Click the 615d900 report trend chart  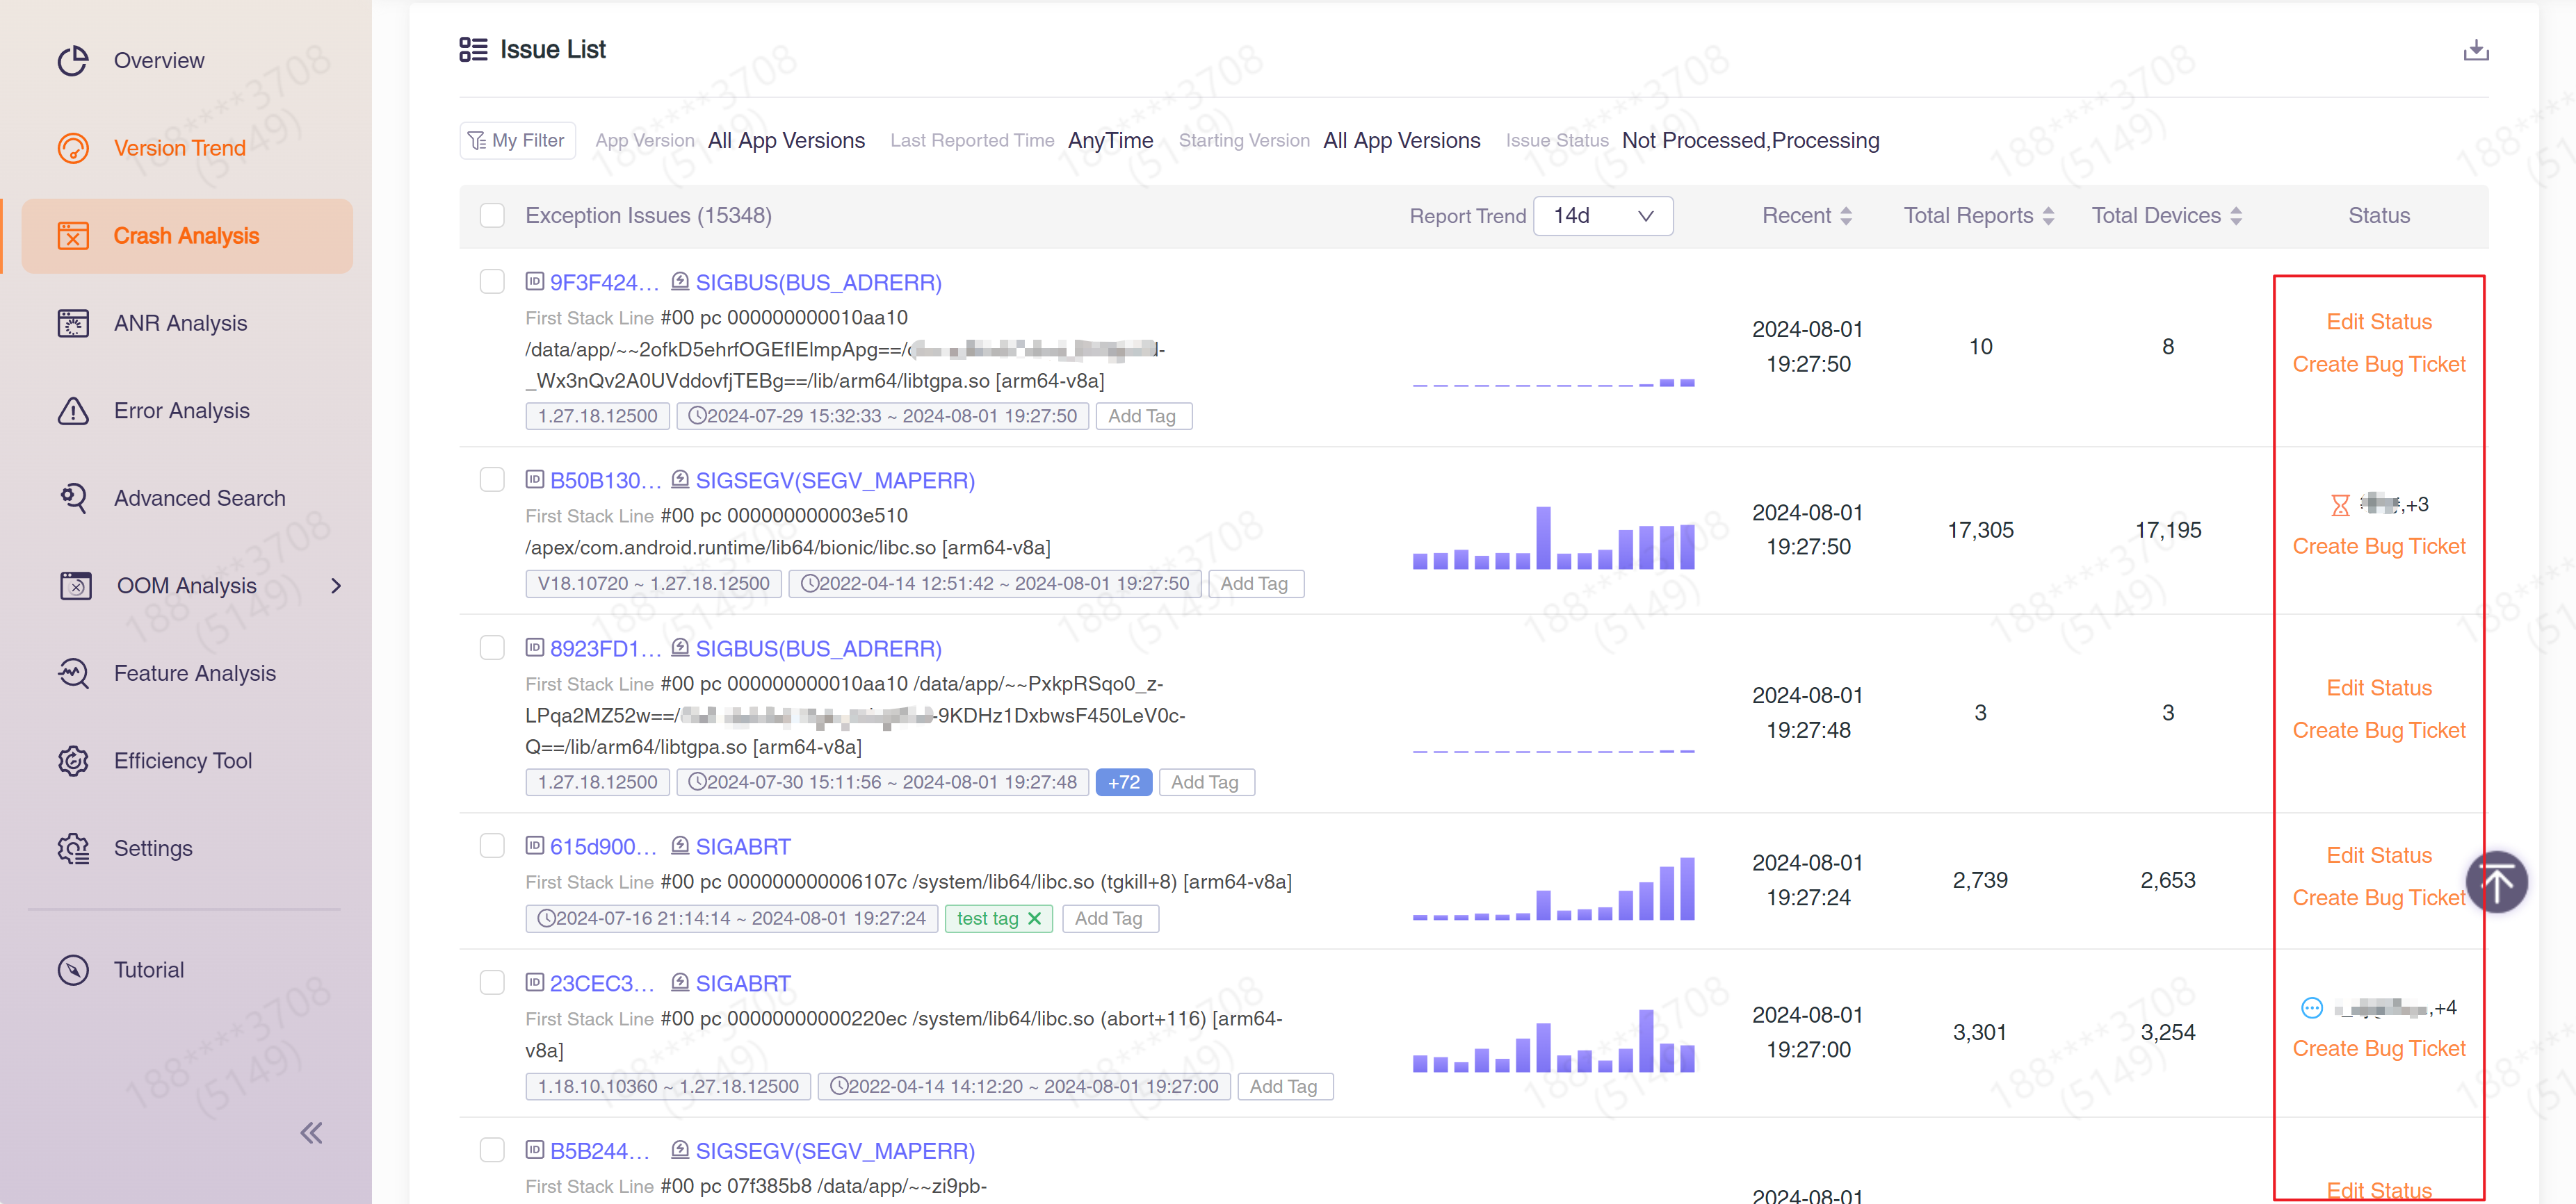[1553, 889]
